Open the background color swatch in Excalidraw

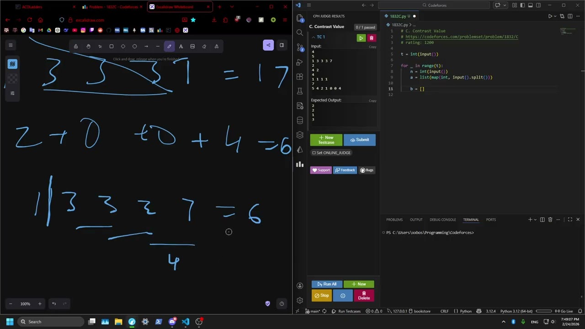click(x=12, y=79)
